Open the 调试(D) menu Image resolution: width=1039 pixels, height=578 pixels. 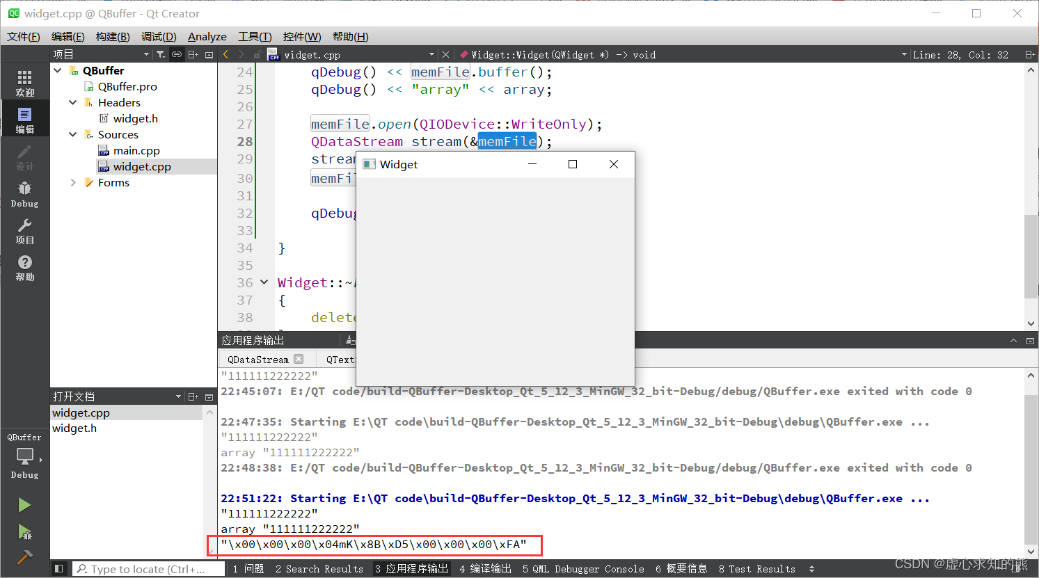159,36
